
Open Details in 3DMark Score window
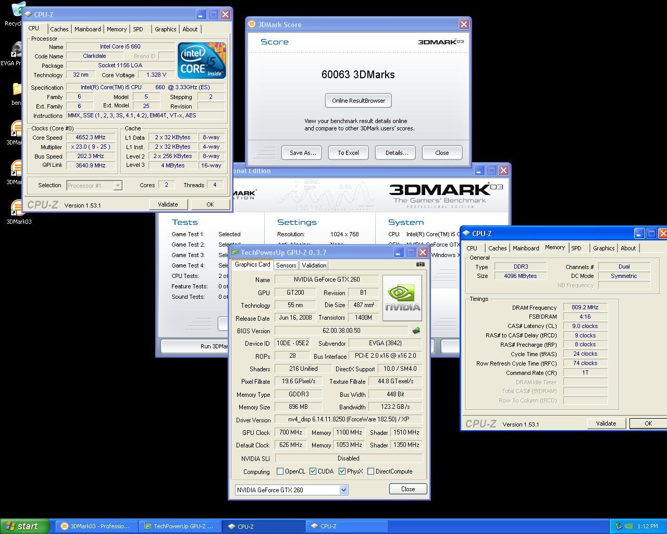(396, 153)
